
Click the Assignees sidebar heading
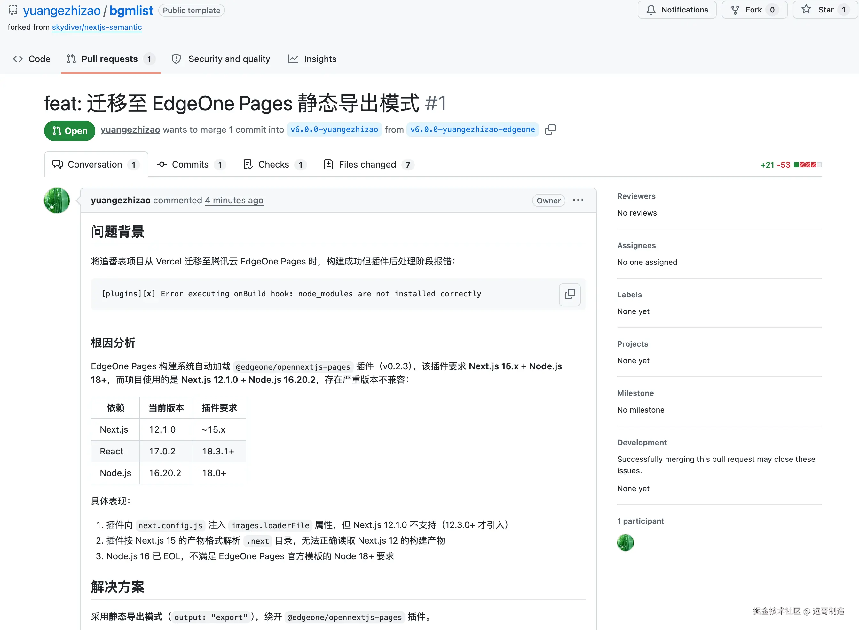coord(636,245)
